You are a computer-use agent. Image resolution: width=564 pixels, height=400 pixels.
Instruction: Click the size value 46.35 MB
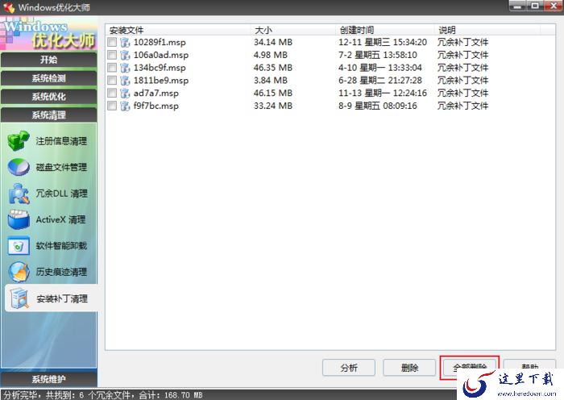click(x=273, y=68)
